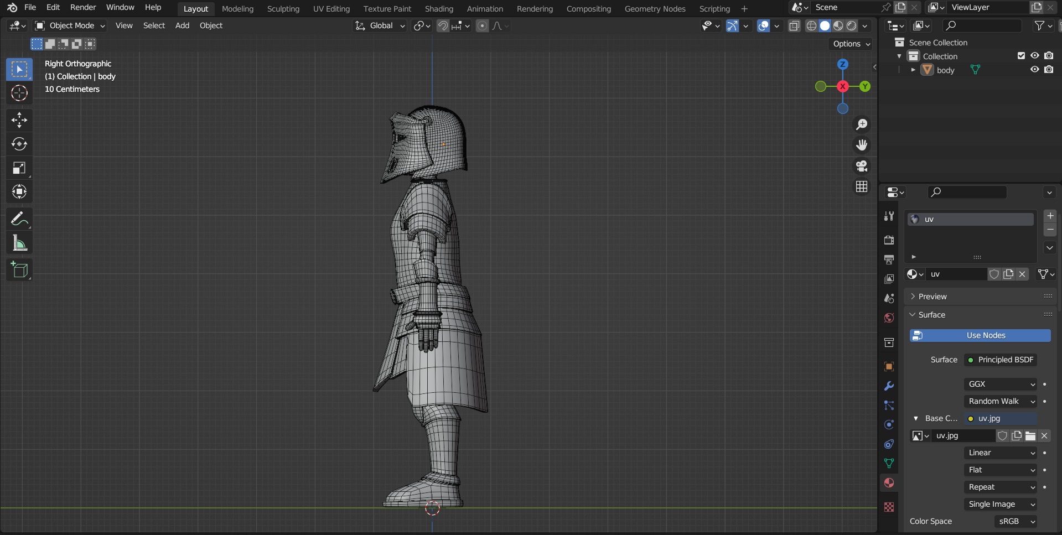This screenshot has height=535, width=1062.
Task: Hide the Collection in viewport
Action: tap(1034, 56)
